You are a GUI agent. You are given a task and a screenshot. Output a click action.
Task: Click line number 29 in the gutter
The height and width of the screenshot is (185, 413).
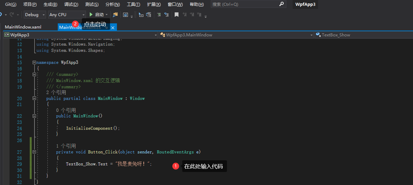(x=19, y=164)
